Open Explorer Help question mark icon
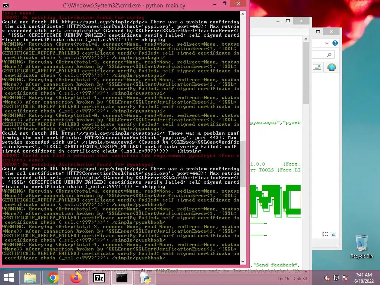 (x=335, y=43)
